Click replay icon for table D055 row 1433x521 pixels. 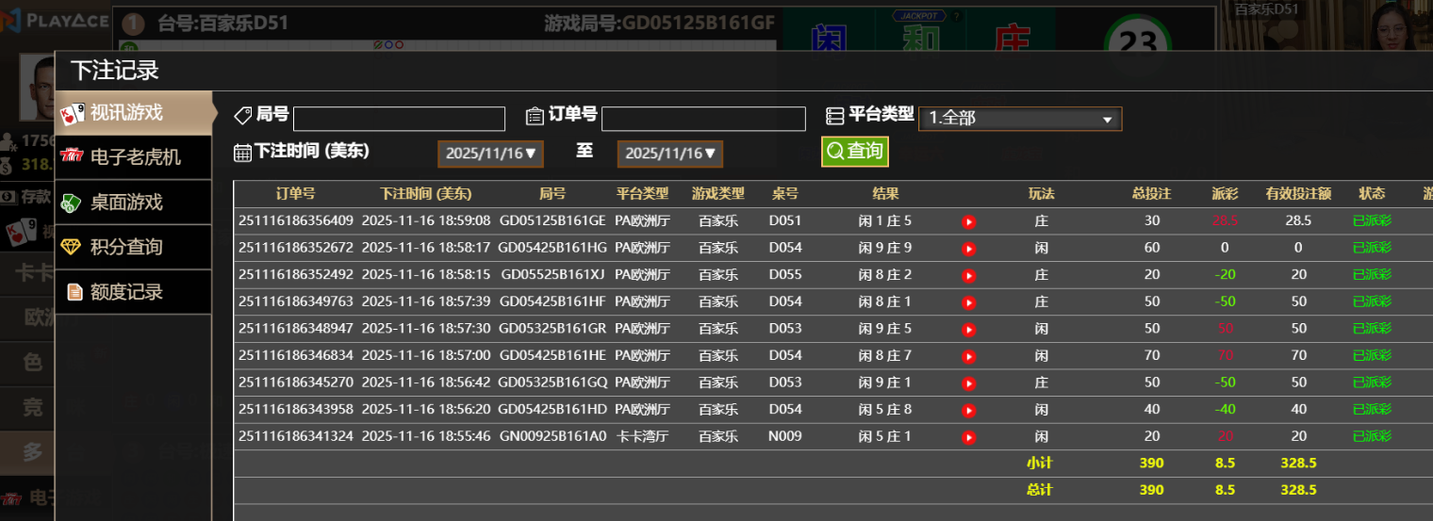968,276
